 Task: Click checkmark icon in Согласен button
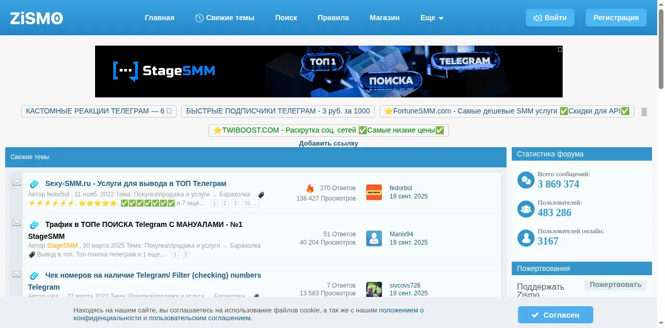[x=535, y=315]
